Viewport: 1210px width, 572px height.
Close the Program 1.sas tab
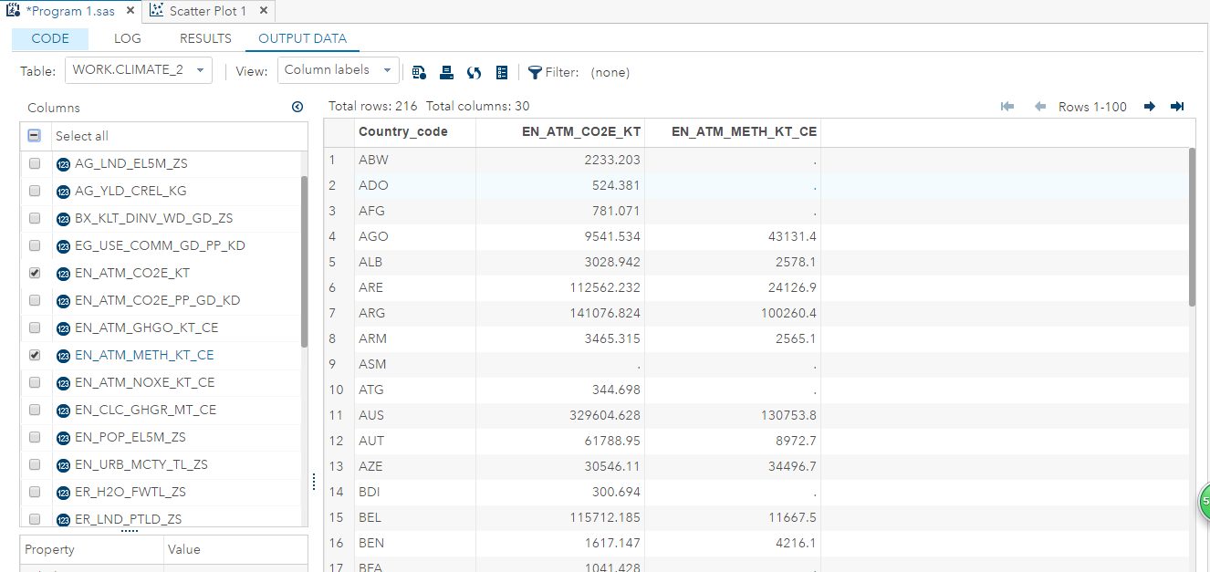click(130, 11)
